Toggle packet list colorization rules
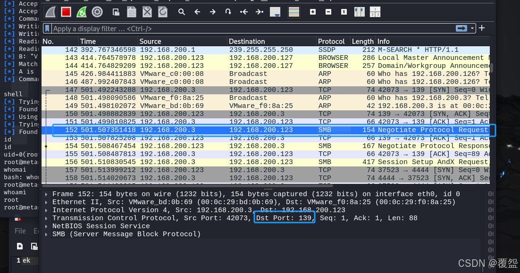Viewport: 520px width, 273px height. tap(294, 12)
